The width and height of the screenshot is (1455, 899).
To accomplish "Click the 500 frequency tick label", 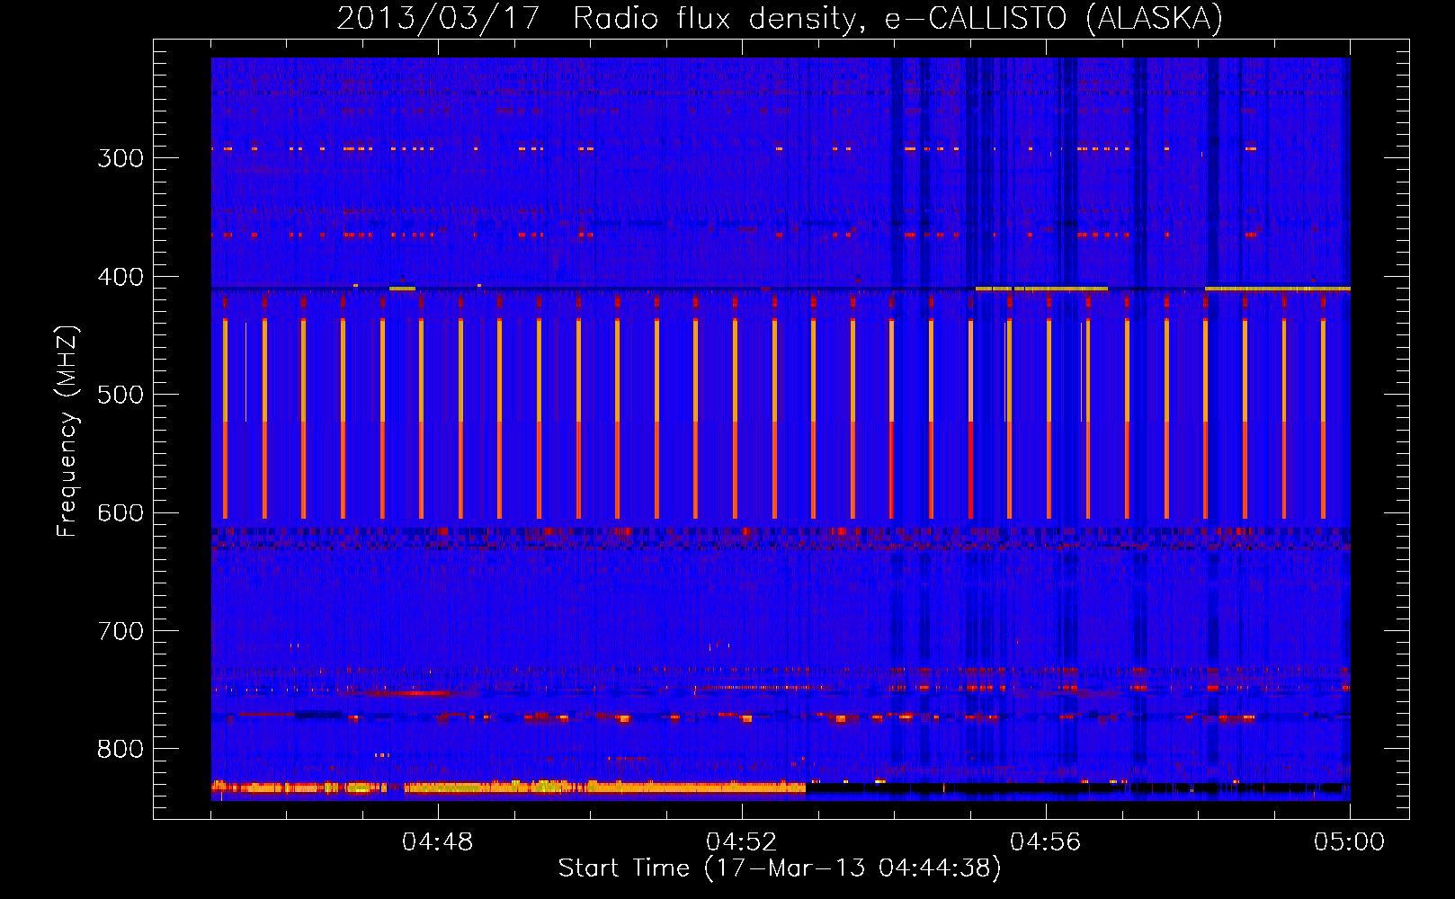I will tap(121, 395).
